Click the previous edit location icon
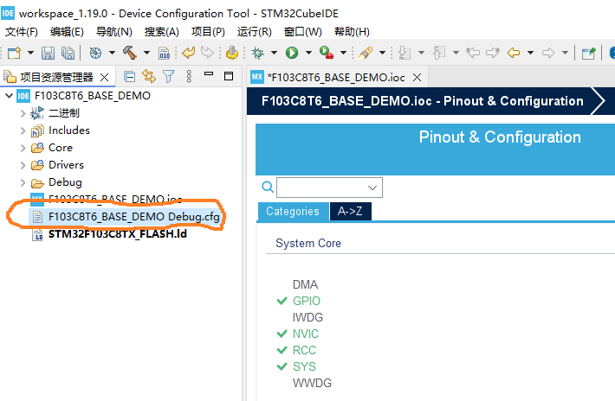 (473, 53)
